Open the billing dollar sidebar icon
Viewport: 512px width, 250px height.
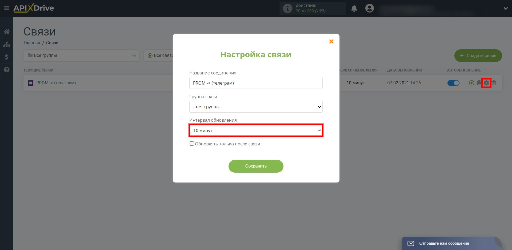(x=6, y=57)
